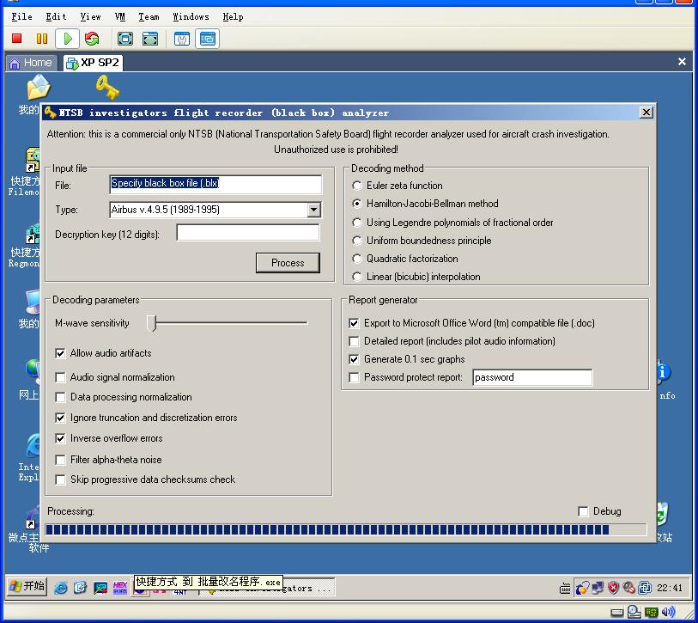698x623 pixels.
Task: Open the VM menu
Action: pyautogui.click(x=119, y=17)
